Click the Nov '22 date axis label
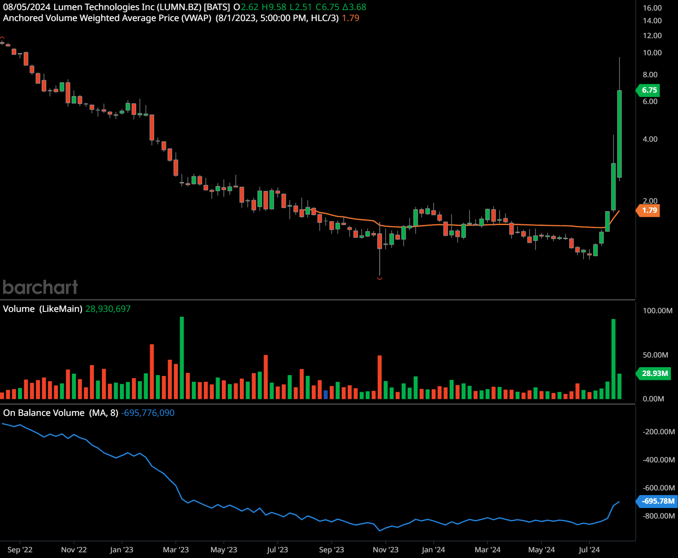This screenshot has width=678, height=558. click(74, 550)
